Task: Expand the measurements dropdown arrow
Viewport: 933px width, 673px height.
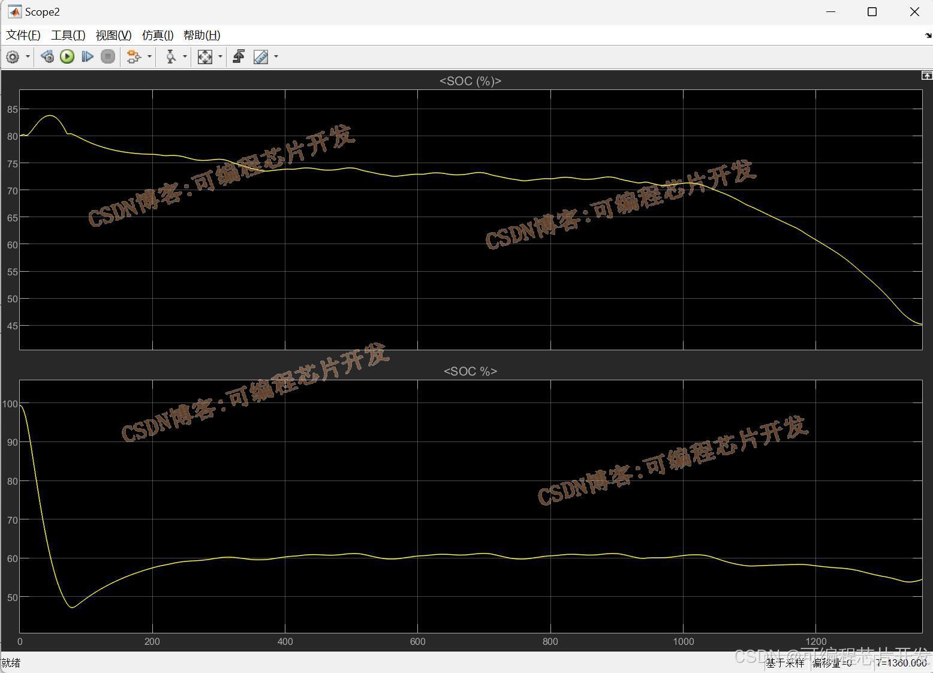Action: tap(276, 57)
